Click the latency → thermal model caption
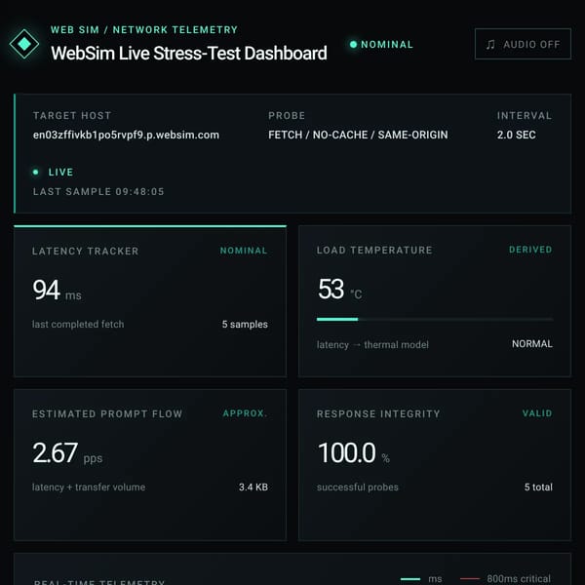The image size is (585, 585). pyautogui.click(x=372, y=345)
